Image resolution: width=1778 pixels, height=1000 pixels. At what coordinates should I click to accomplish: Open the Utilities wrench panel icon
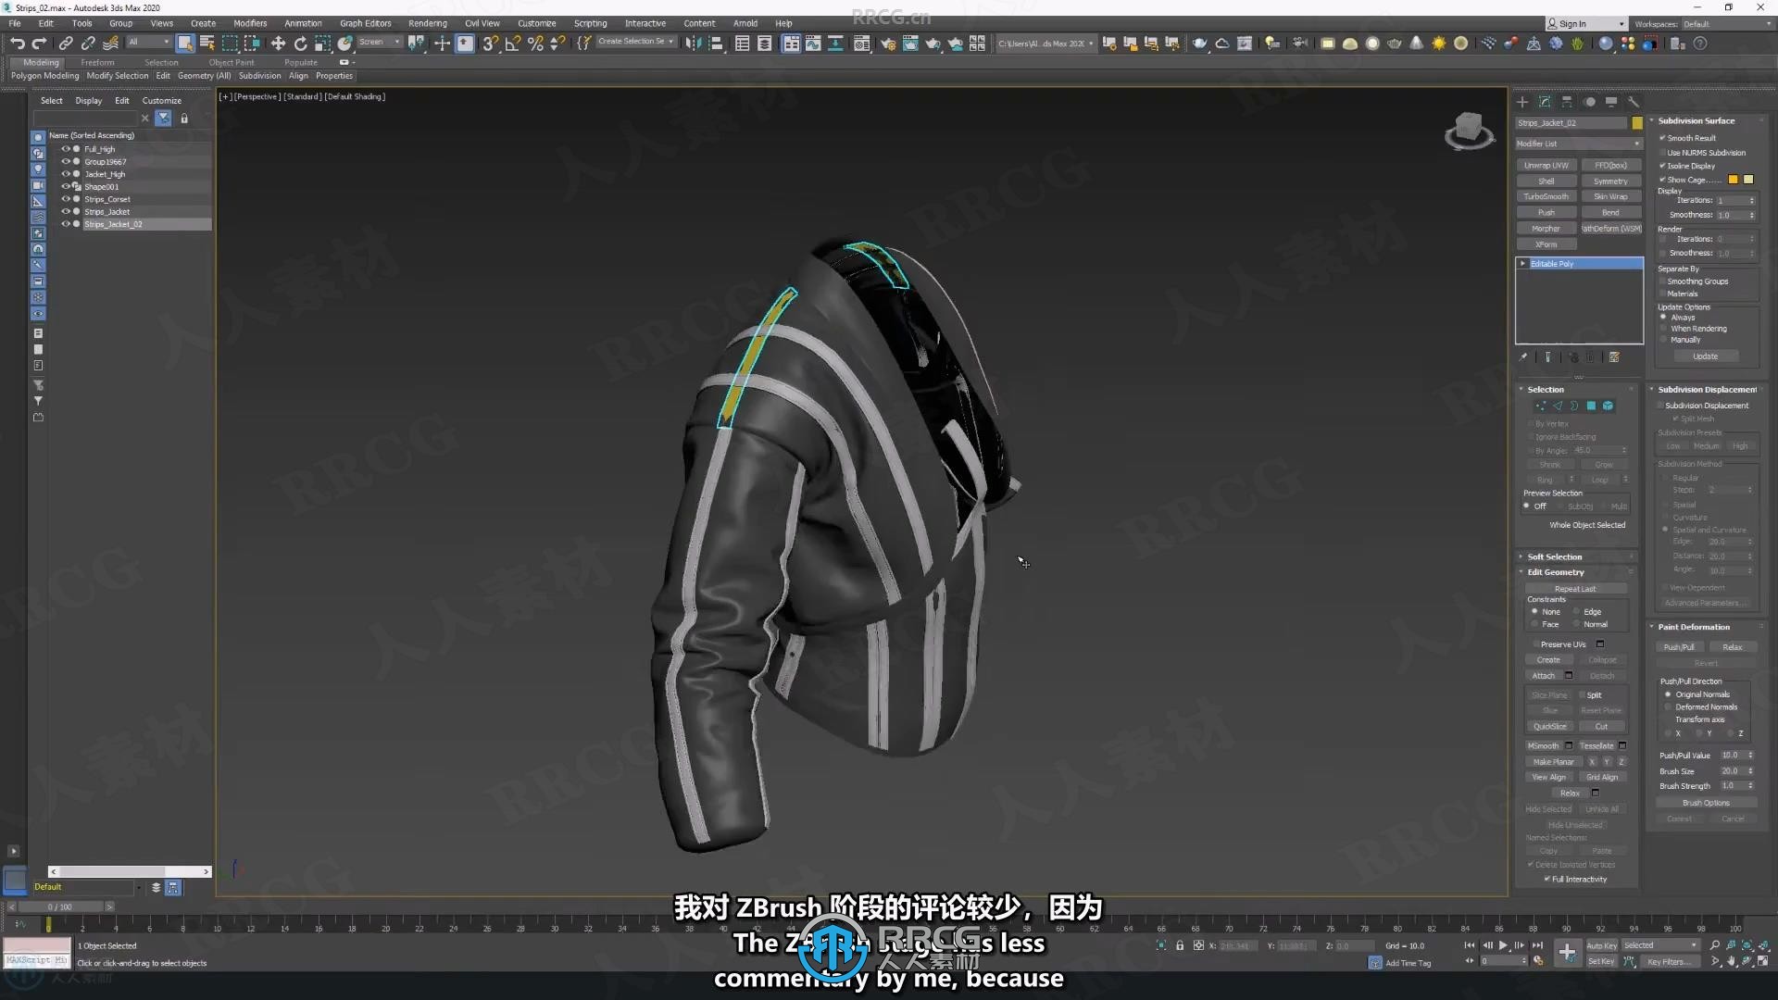[x=1634, y=102]
